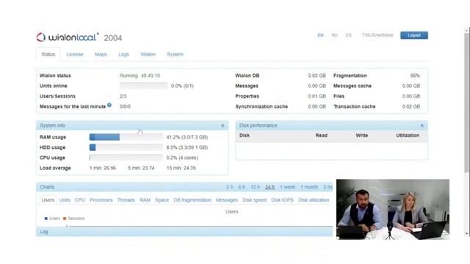Select the RAM chart tab
Viewport: 470px width, 264px height.
145,200
